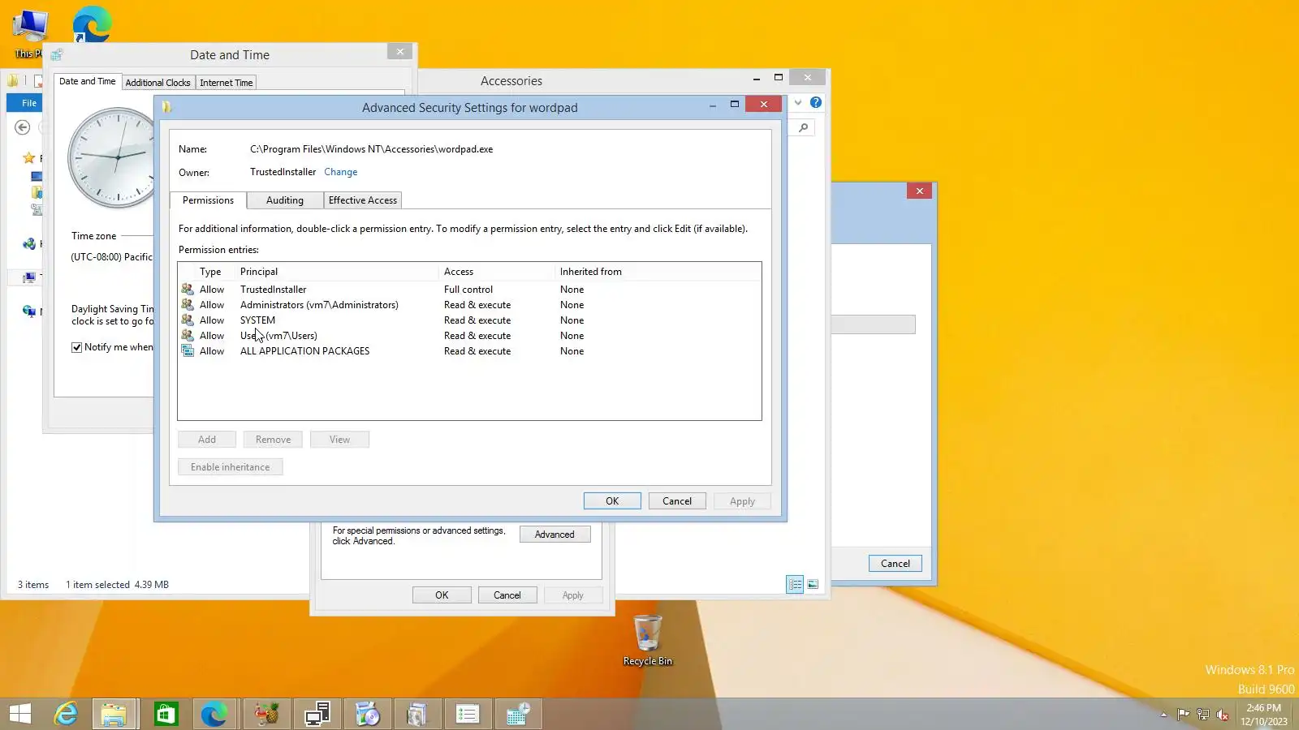Screen dimensions: 1299x730
Task: Select the Permissions tab
Action: (x=208, y=200)
